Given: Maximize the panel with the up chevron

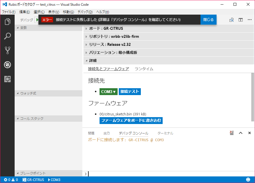Looking at the screenshot, I should click(x=241, y=133).
